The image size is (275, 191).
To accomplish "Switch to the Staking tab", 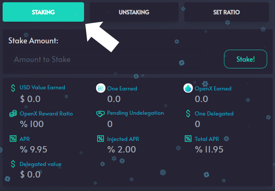I will [x=43, y=12].
